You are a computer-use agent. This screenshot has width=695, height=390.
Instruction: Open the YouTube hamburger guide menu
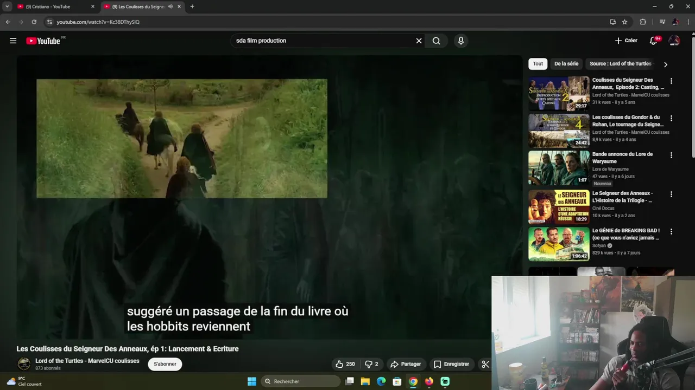[x=13, y=41]
